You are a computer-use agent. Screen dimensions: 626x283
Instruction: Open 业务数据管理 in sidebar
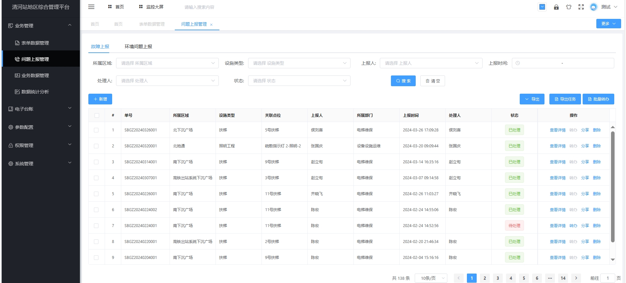(41, 75)
